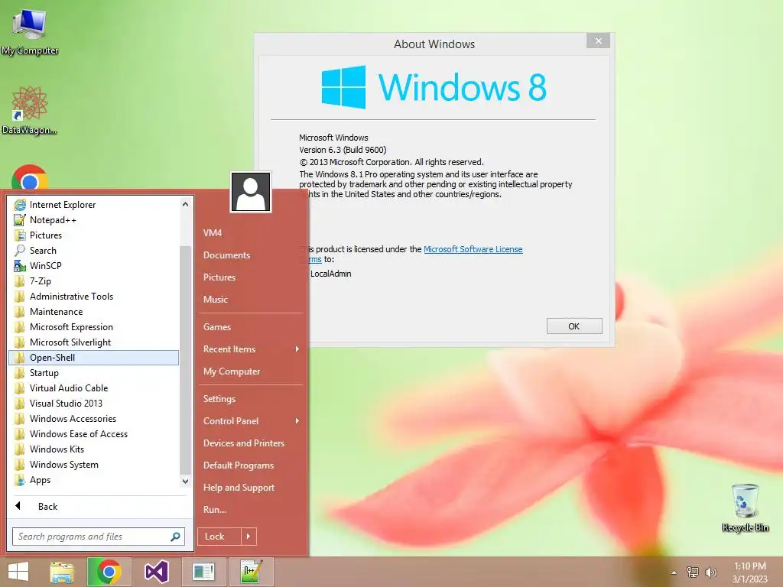Open the volume tray icon
Screen dimensions: 783x587
click(x=710, y=572)
